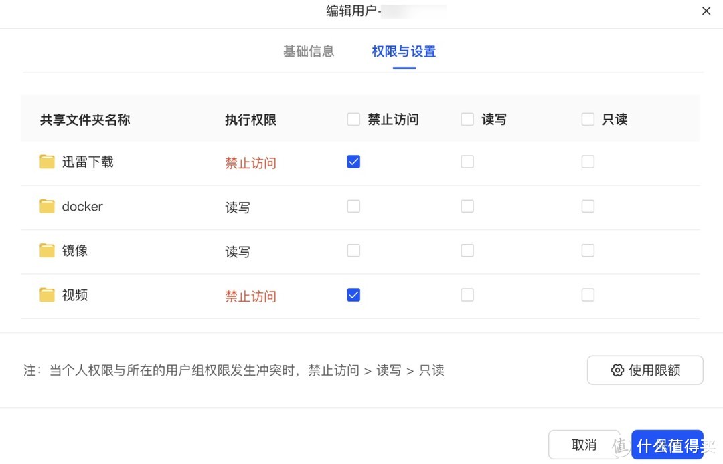Image resolution: width=723 pixels, height=464 pixels.
Task: Click the gear icon inside the 使用限额 button
Action: pyautogui.click(x=617, y=370)
